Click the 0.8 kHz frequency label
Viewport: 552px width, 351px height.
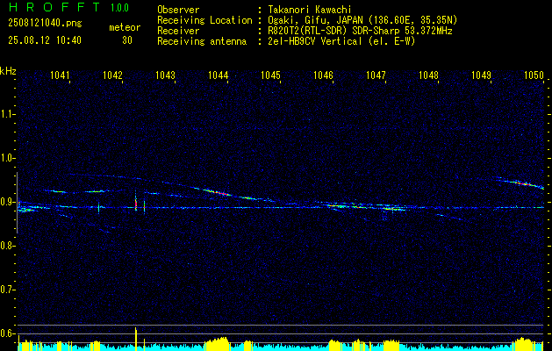click(x=7, y=246)
